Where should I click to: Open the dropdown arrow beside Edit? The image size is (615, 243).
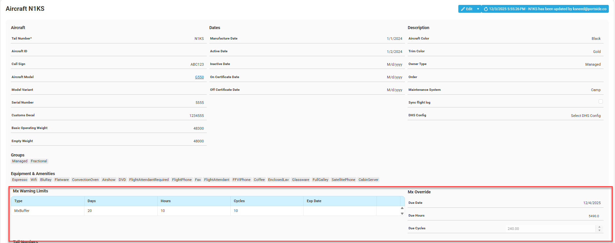click(x=478, y=9)
